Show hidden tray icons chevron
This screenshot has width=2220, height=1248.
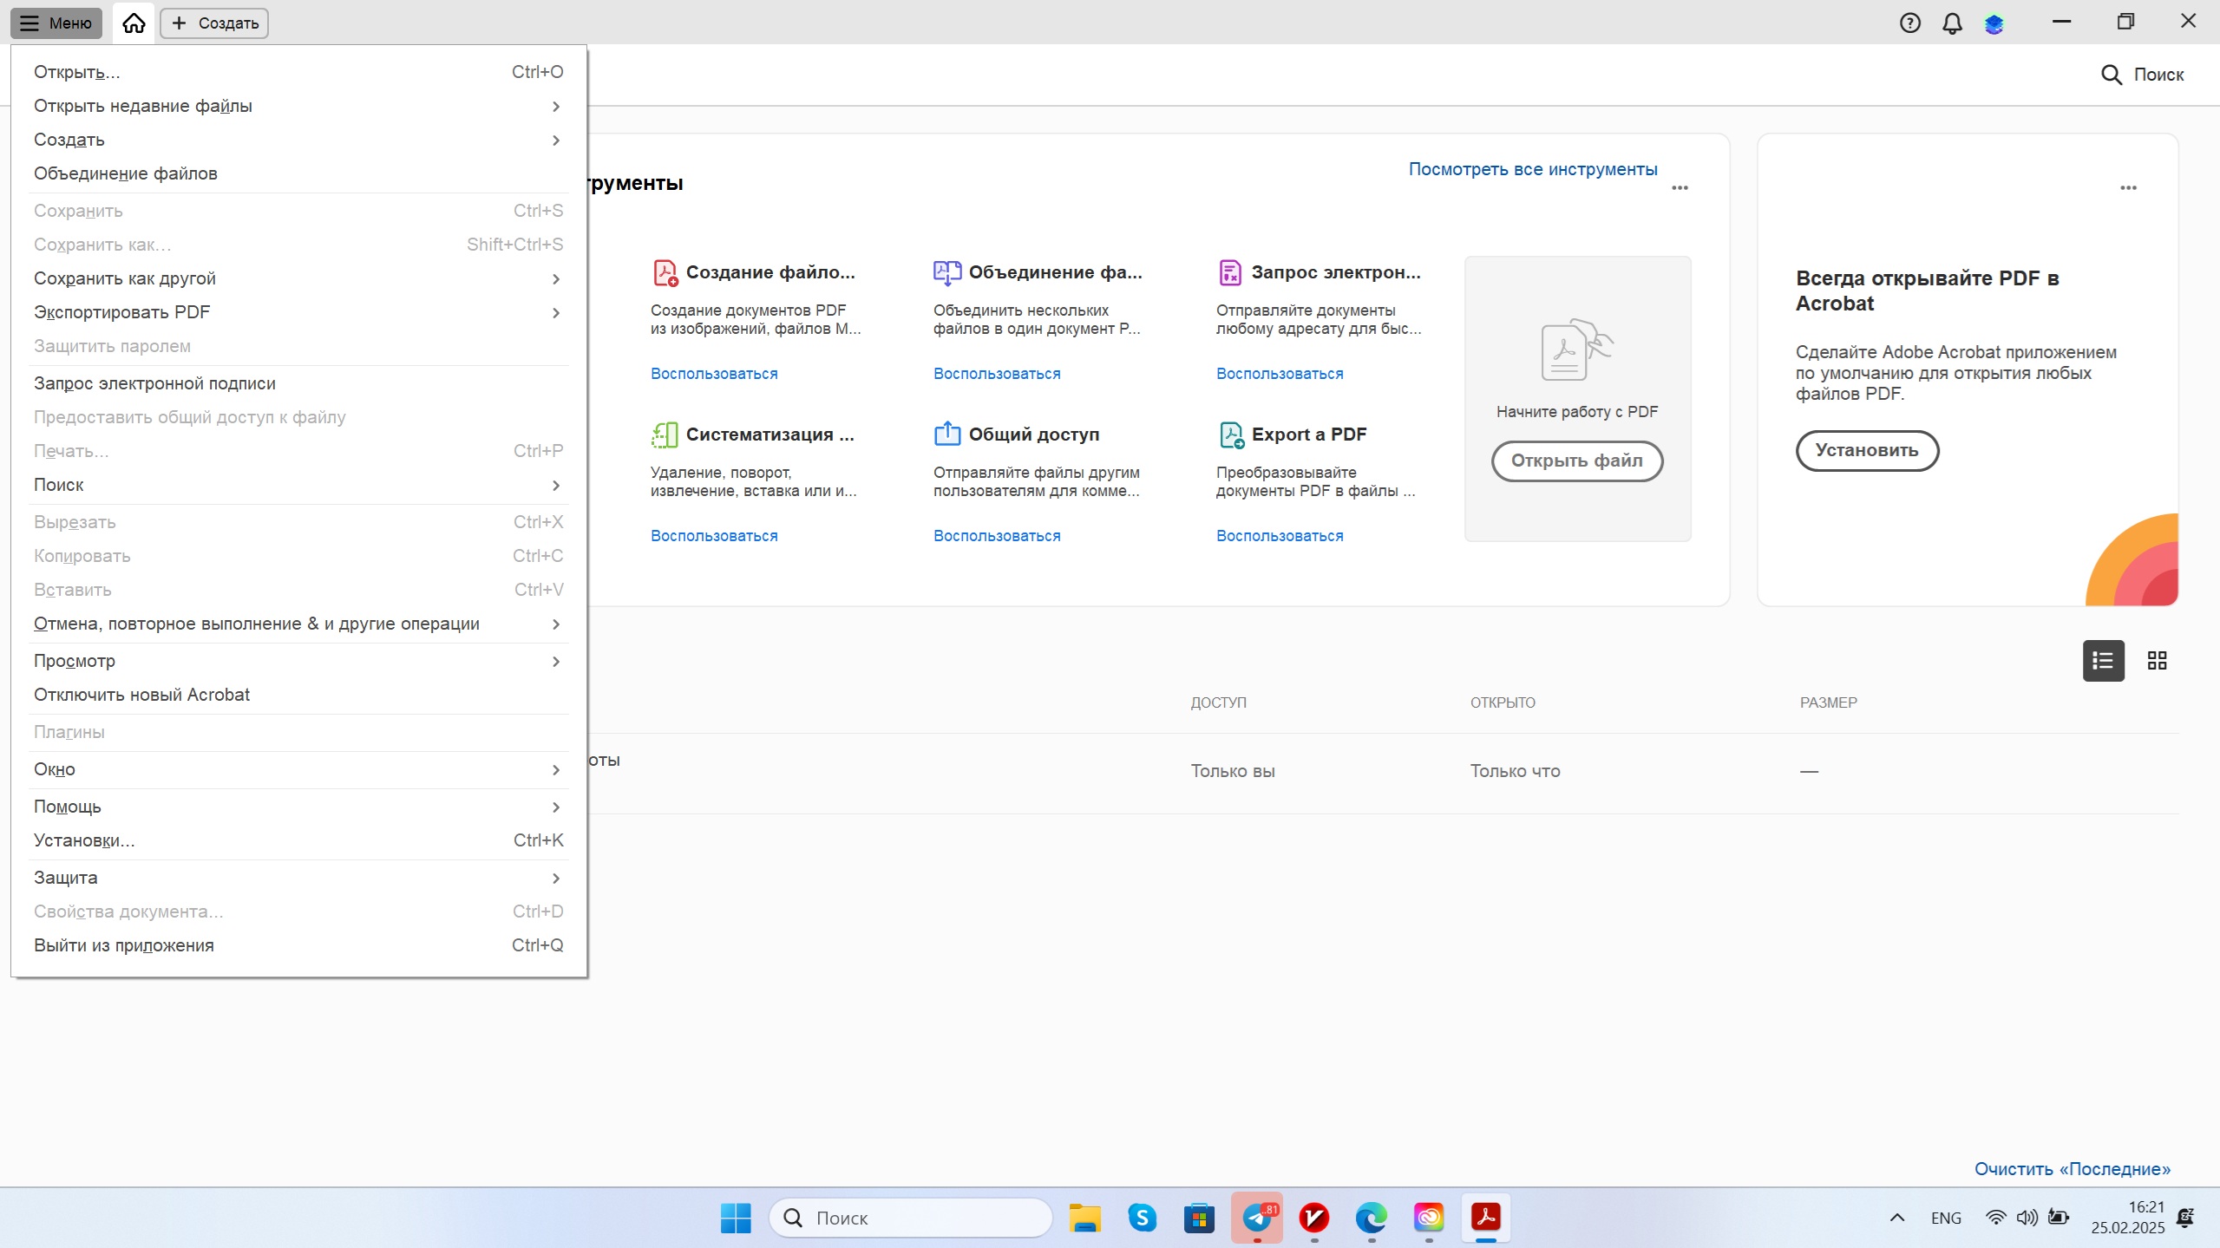(x=1897, y=1218)
